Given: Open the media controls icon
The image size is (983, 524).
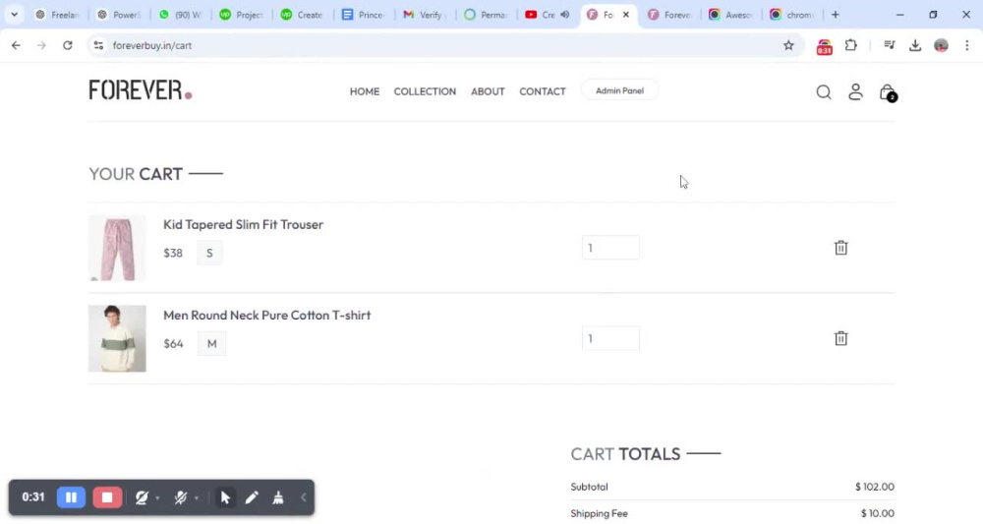Looking at the screenshot, I should (x=889, y=45).
